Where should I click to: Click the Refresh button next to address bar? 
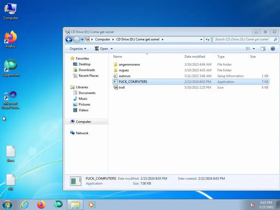(x=208, y=39)
